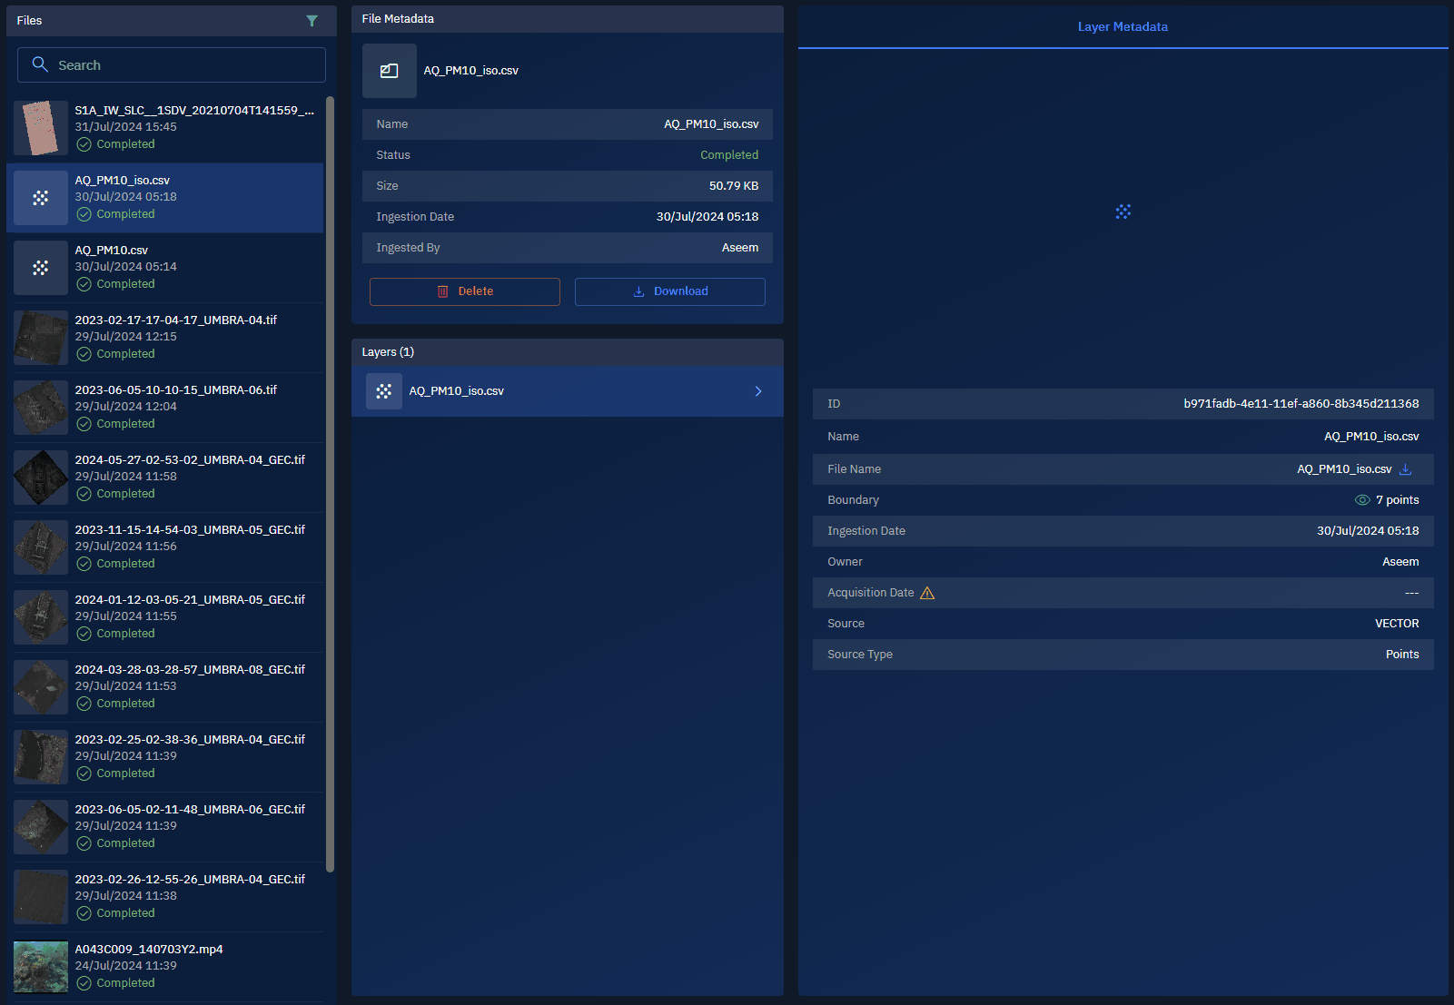Select the Layers (1) panel header

click(x=388, y=352)
